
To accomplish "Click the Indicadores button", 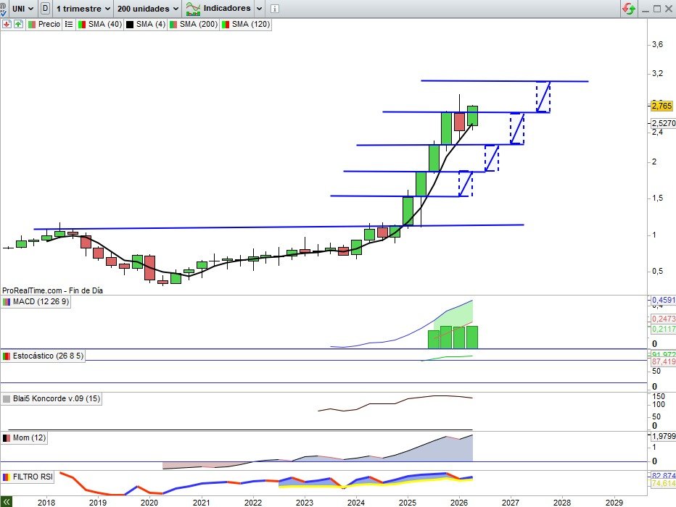I will tap(218, 8).
